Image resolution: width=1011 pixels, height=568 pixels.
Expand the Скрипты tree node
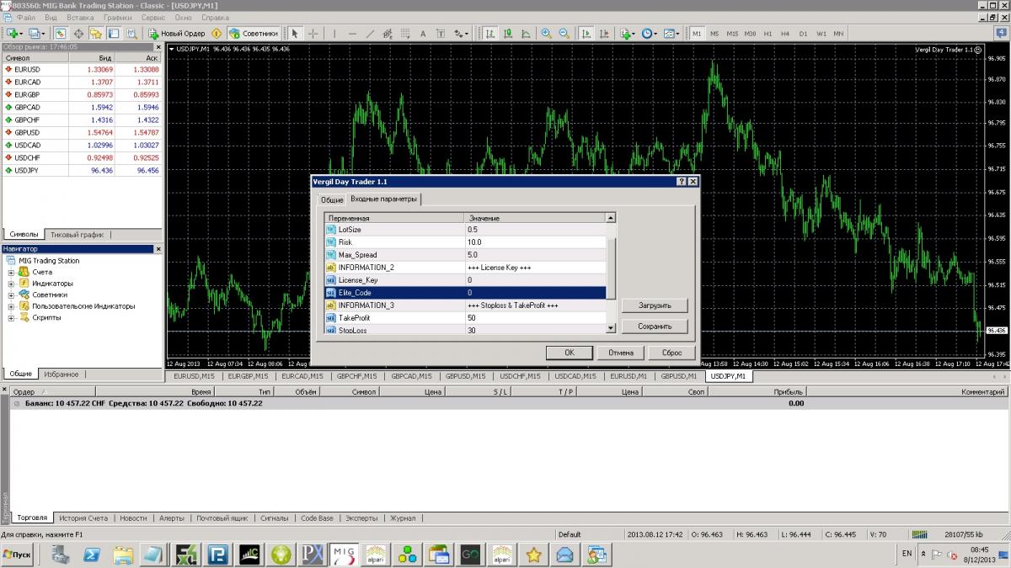(12, 318)
